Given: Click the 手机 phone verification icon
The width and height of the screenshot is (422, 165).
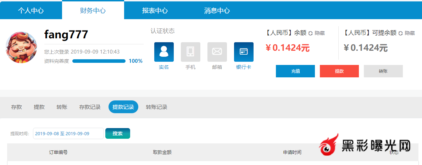Looking at the screenshot, I should (190, 52).
